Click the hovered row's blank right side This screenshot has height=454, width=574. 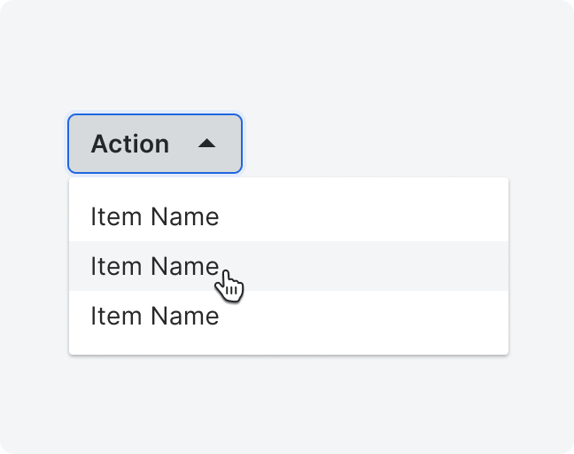366,266
